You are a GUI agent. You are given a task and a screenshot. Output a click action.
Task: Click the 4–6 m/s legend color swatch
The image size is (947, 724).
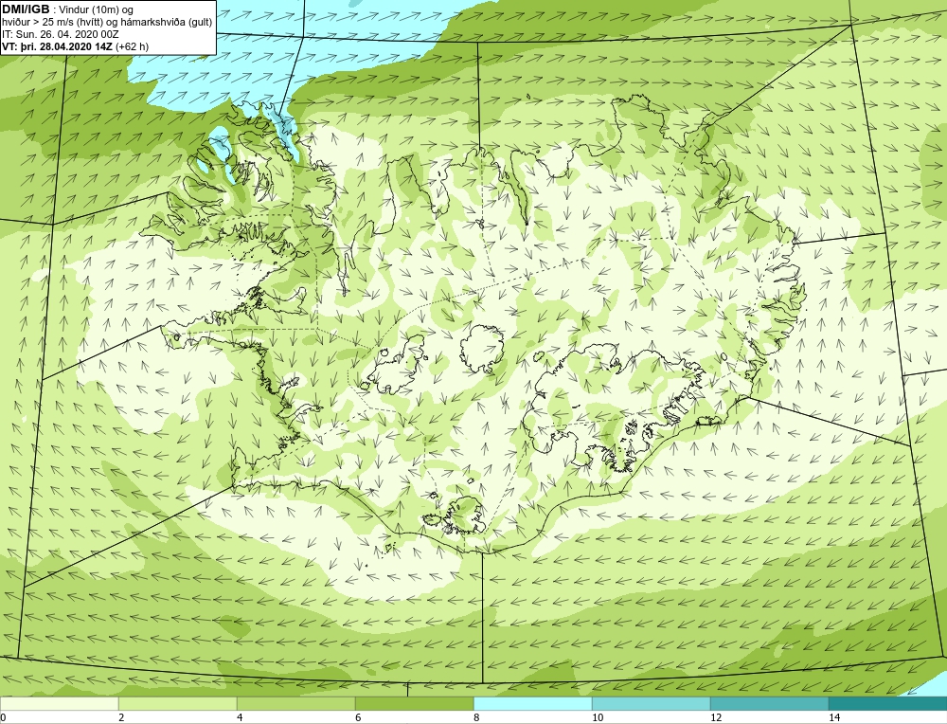(295, 703)
